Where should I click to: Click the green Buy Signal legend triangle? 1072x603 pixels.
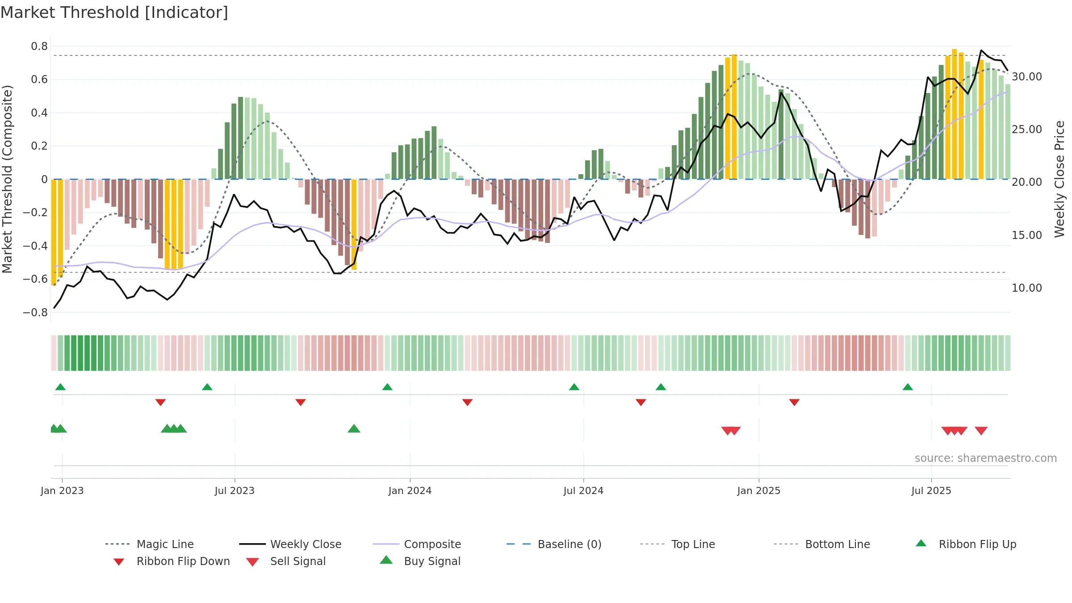(x=386, y=560)
